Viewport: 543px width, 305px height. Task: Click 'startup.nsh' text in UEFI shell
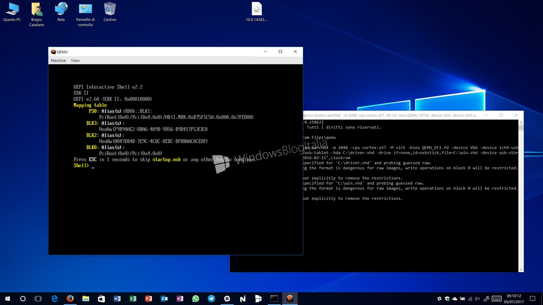pos(167,160)
